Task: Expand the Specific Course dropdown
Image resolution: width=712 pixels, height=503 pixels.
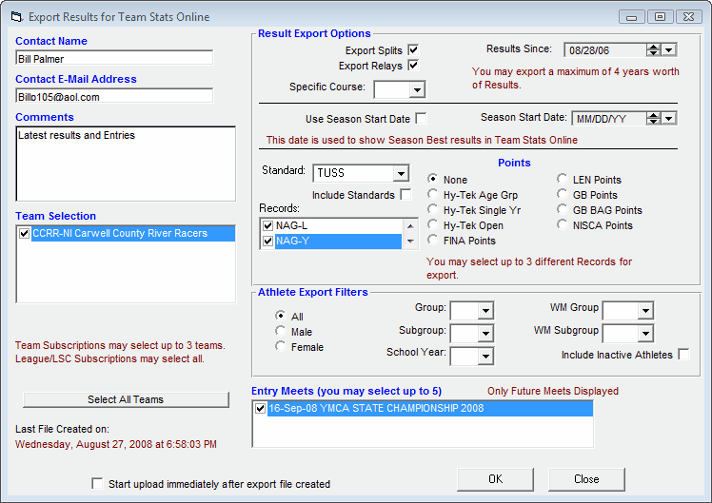Action: (416, 90)
